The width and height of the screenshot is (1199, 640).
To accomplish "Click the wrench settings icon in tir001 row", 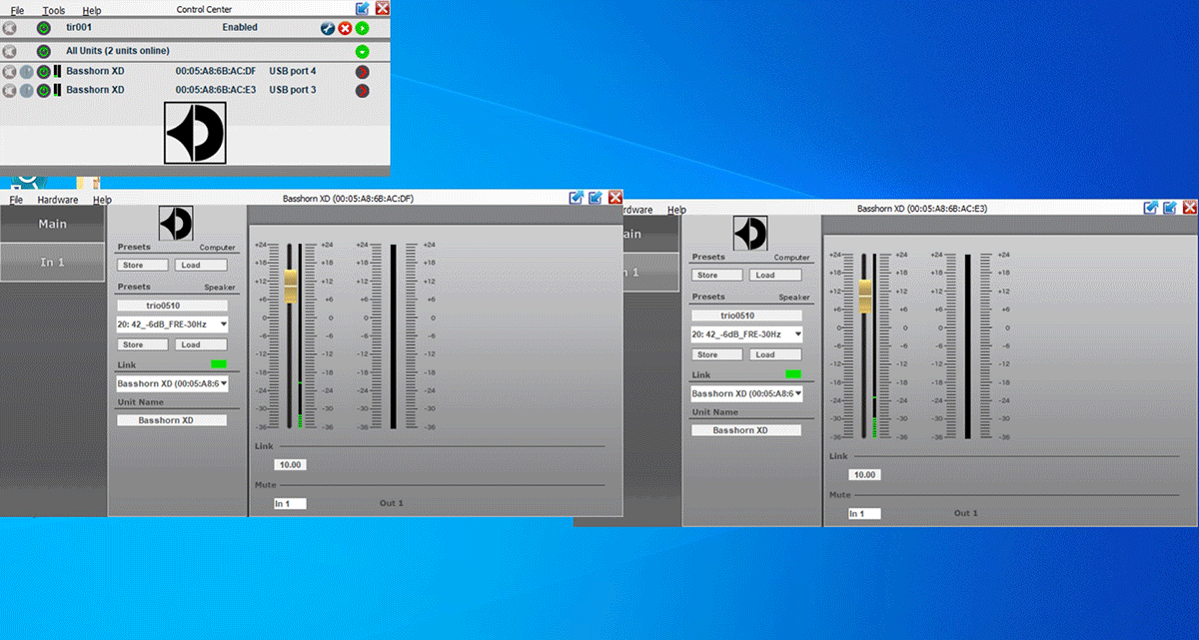I will point(327,28).
